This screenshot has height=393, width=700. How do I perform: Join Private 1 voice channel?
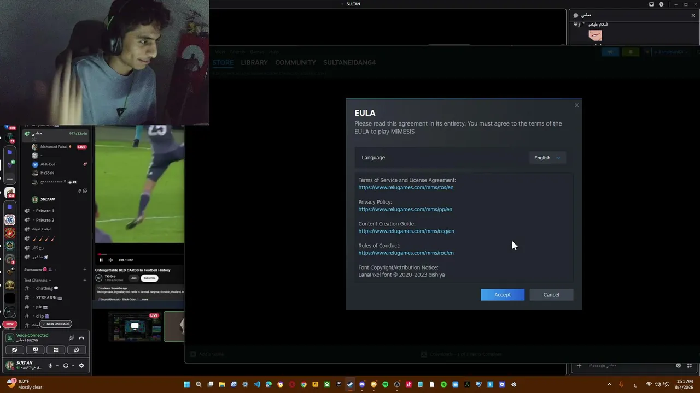pos(45,211)
